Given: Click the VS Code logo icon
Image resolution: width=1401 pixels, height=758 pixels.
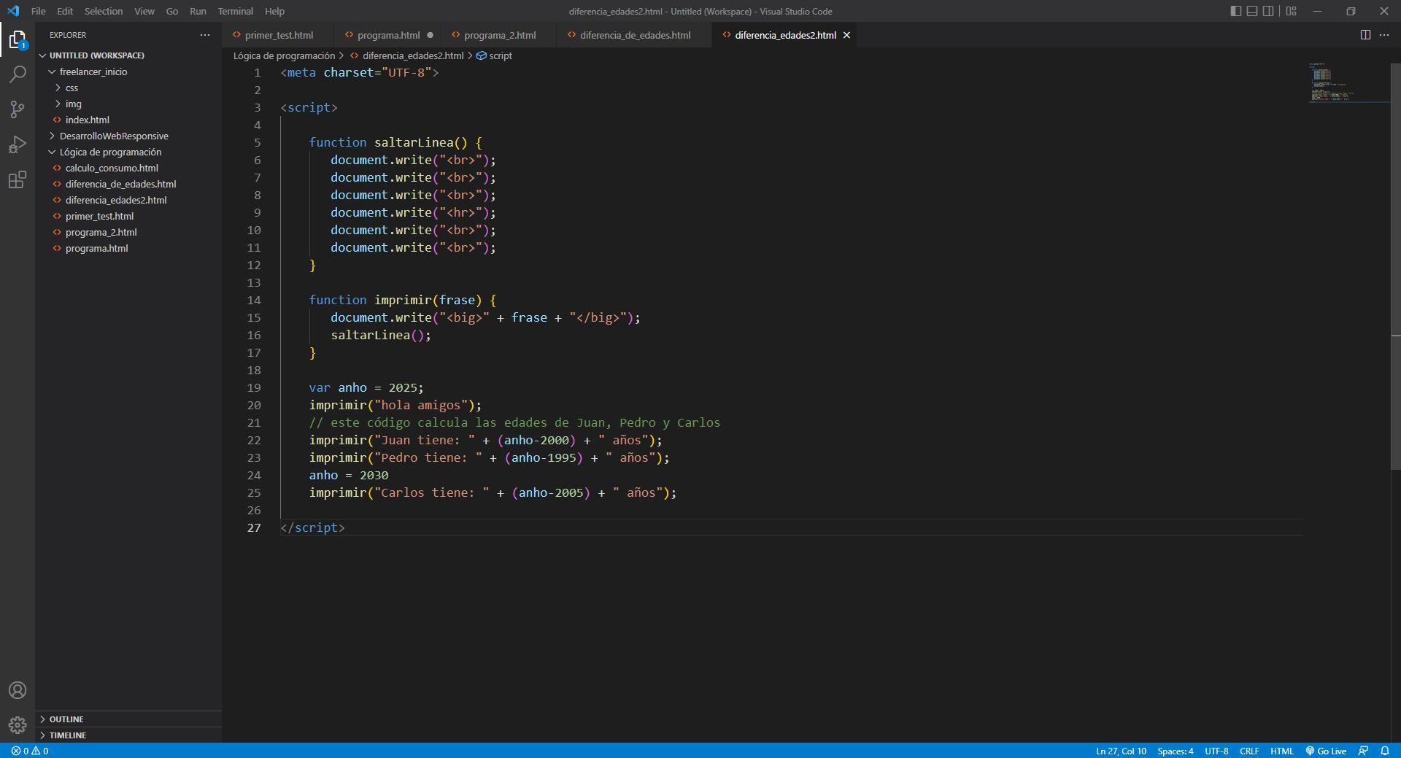Looking at the screenshot, I should (13, 11).
